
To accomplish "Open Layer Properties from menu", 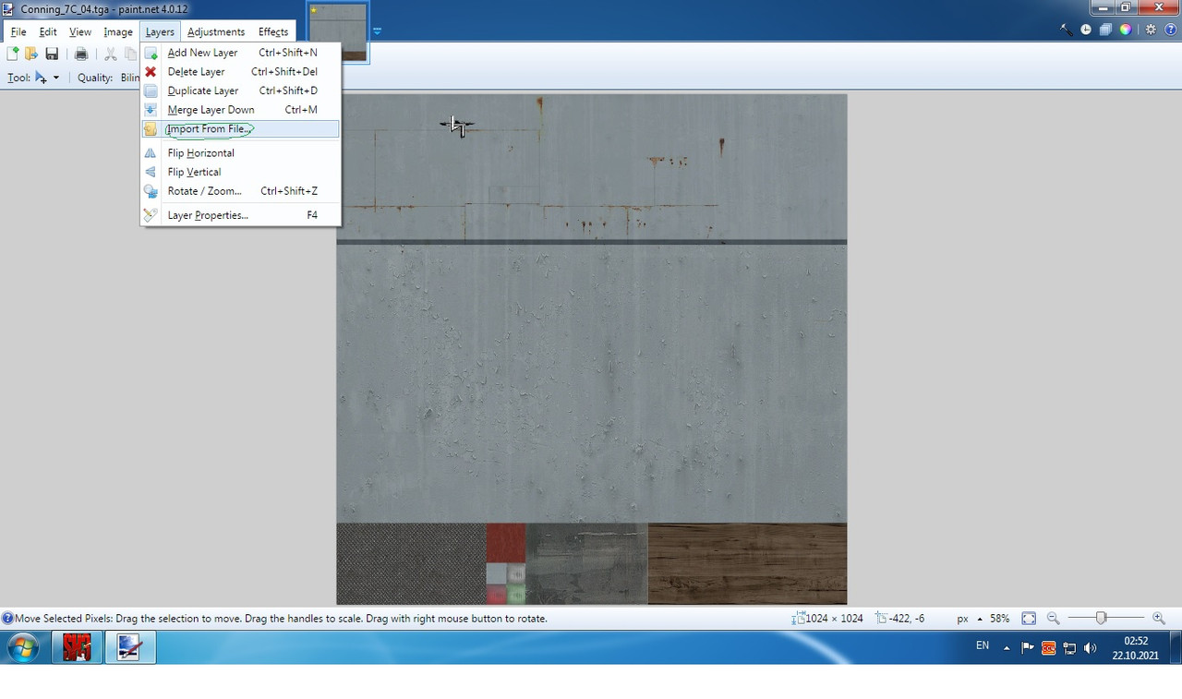I will (241, 215).
